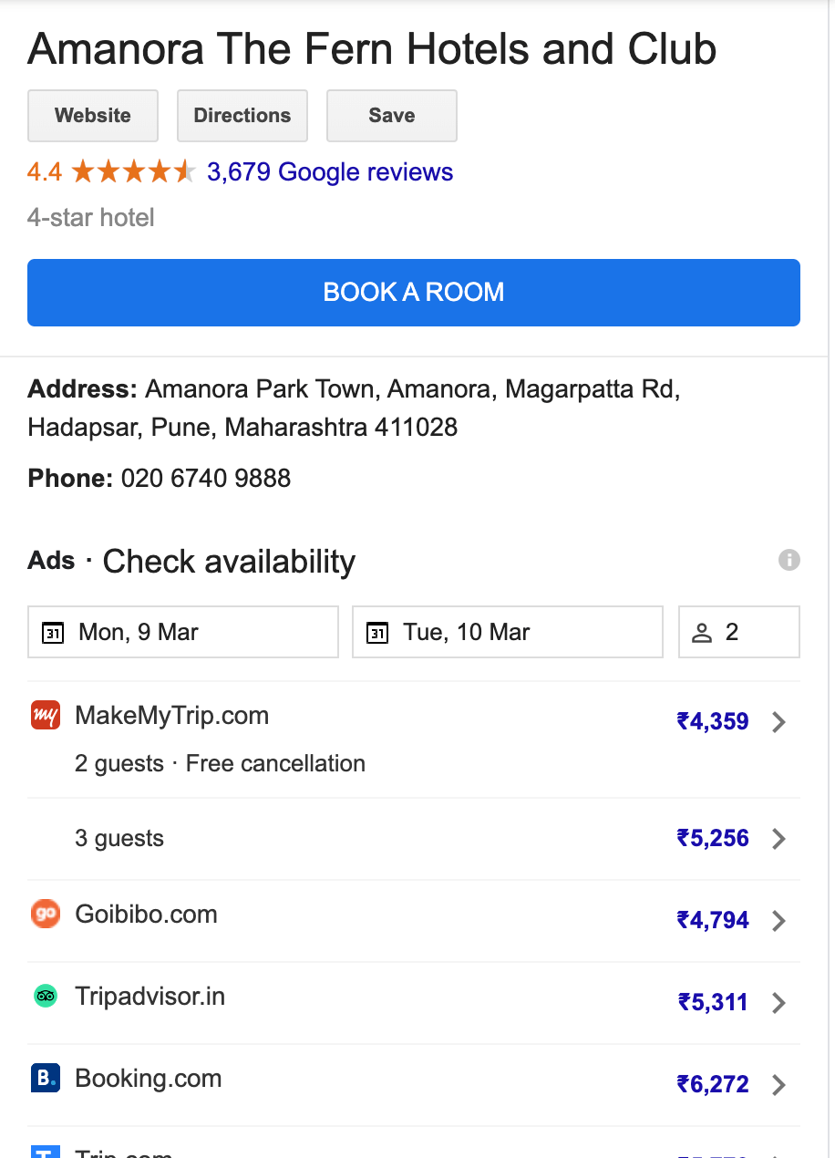The image size is (835, 1158).
Task: Select the Goibibo.com ₹4,794 price link
Action: pos(713,920)
